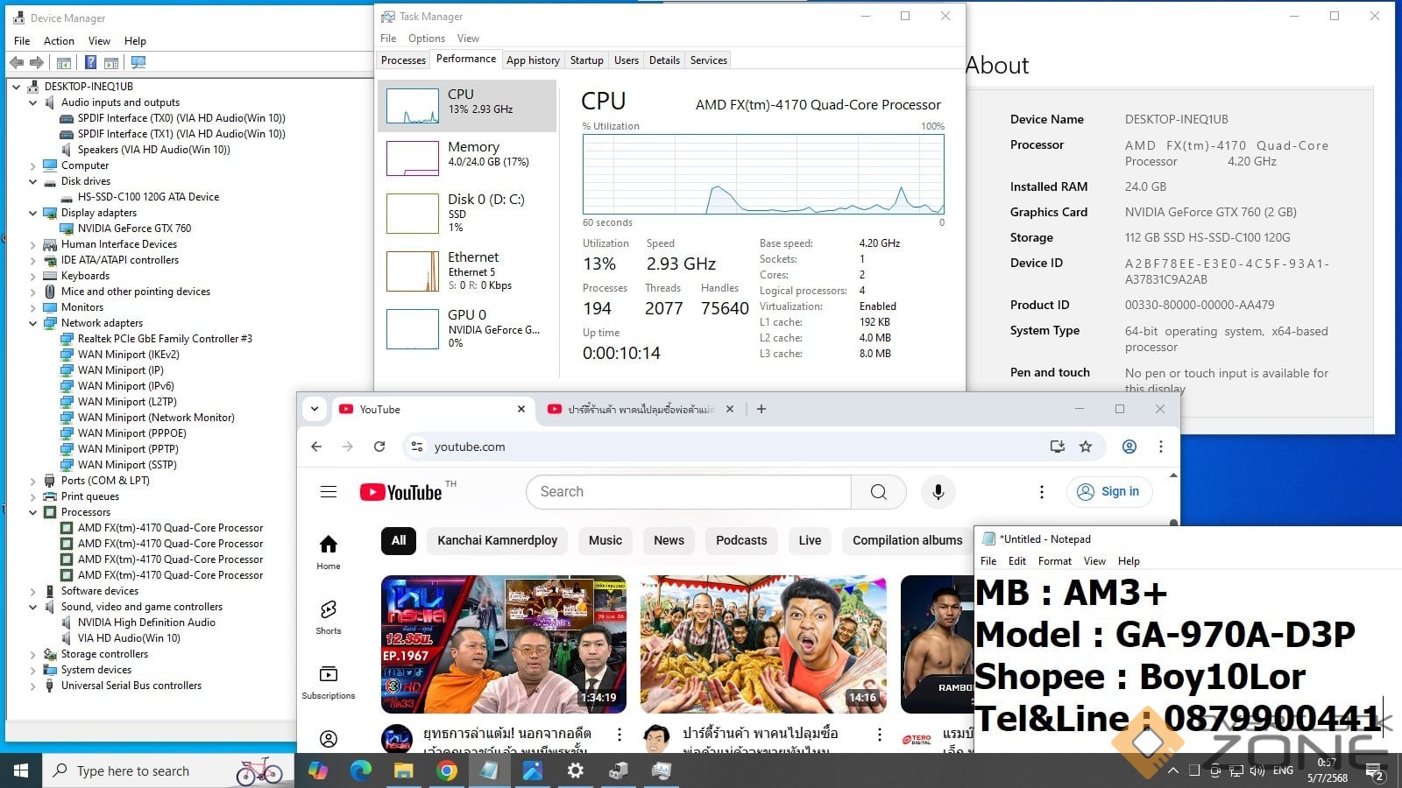
Task: Expand the Human Interface Devices node
Action: [33, 244]
